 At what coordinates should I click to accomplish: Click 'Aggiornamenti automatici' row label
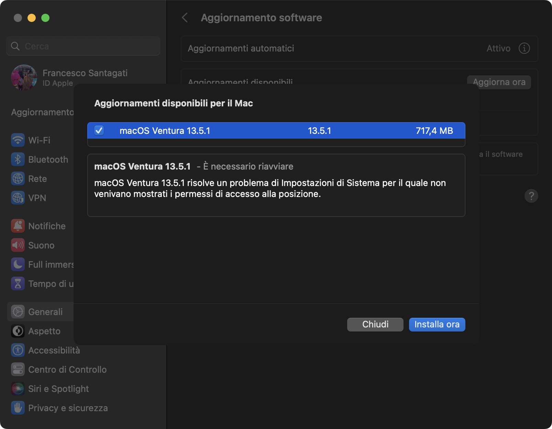[x=241, y=48]
